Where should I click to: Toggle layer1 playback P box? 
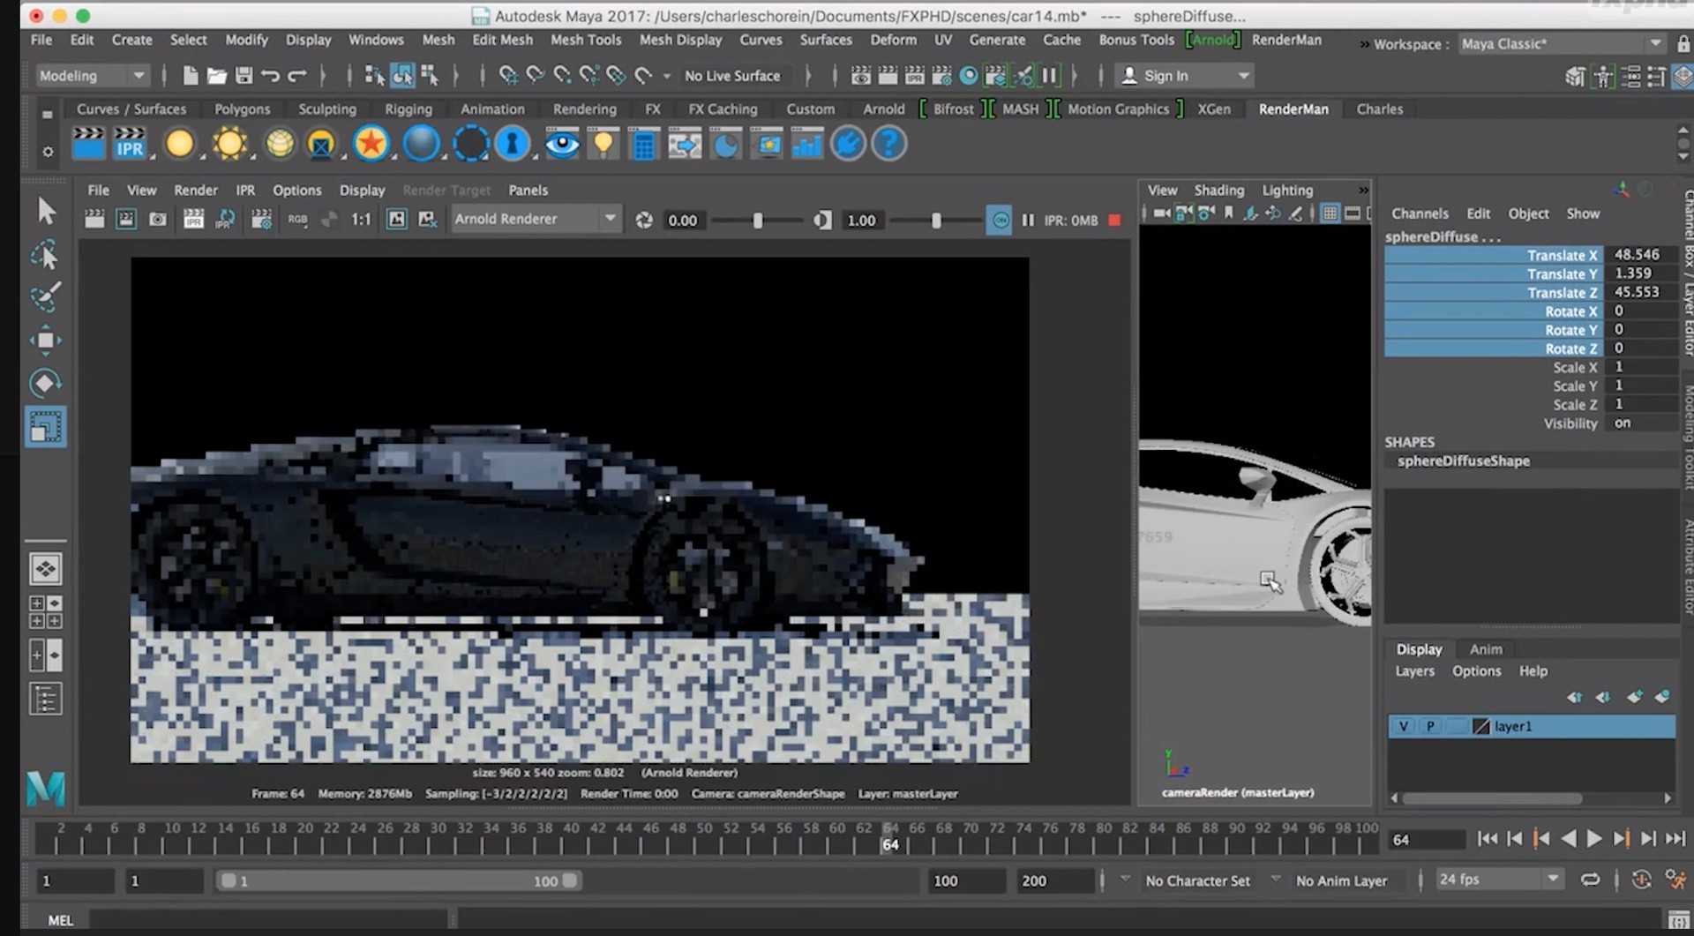click(1430, 726)
